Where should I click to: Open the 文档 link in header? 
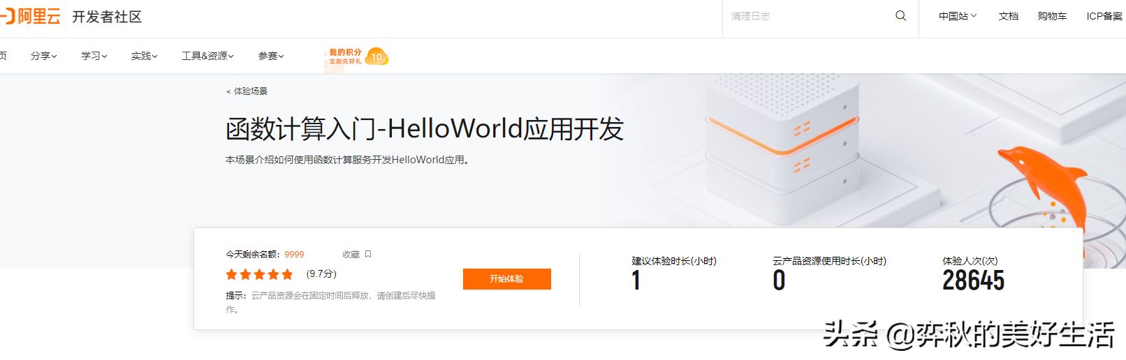pyautogui.click(x=1008, y=16)
